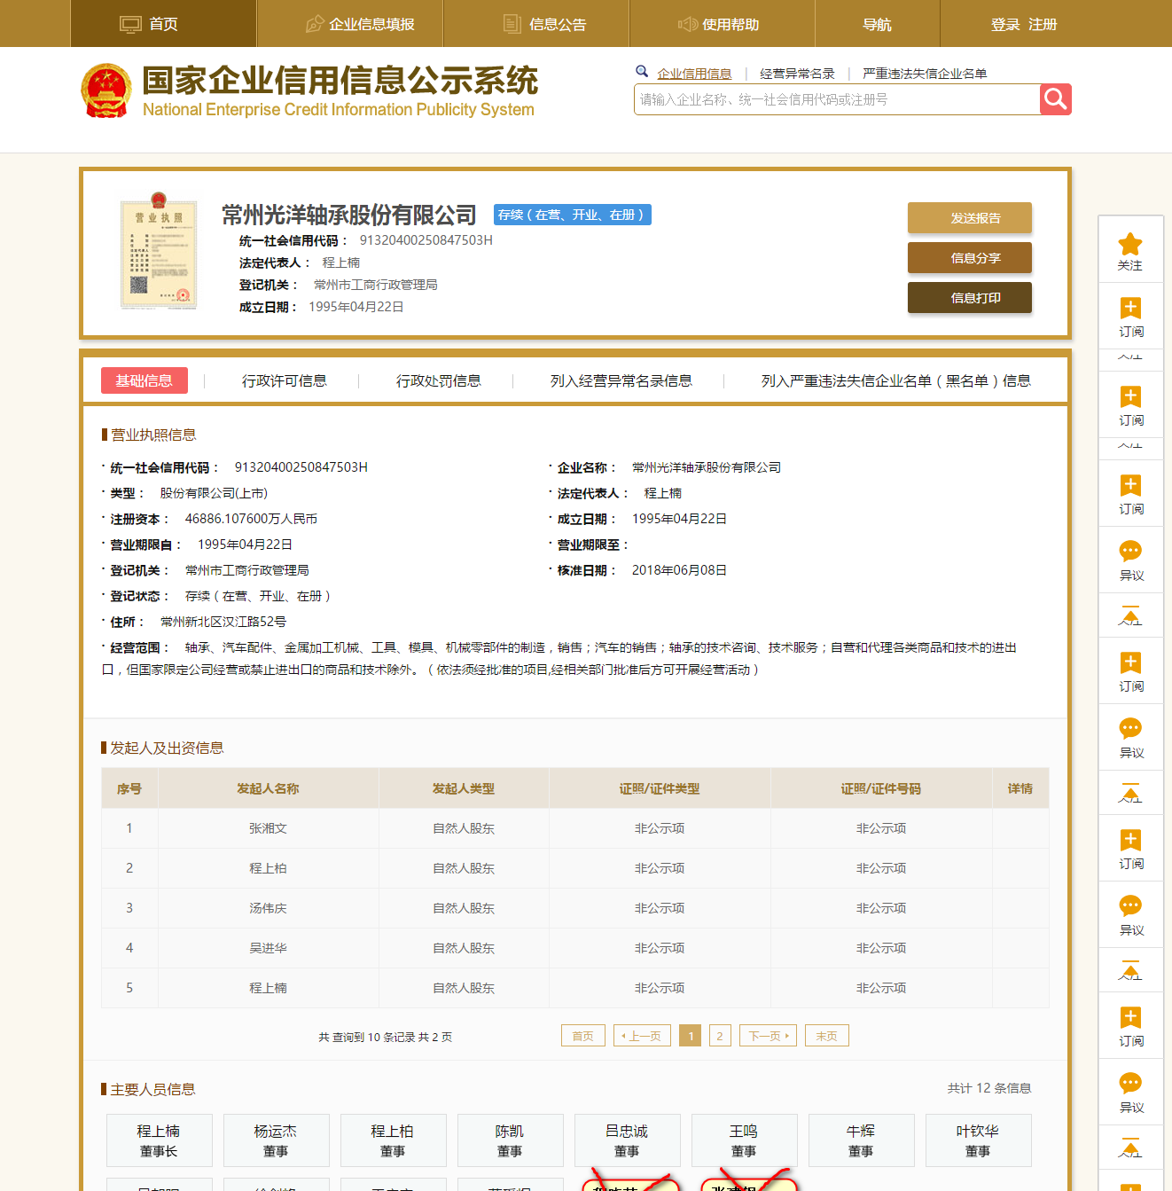
Task: Click the 信息公告 announcements document icon
Action: 512,24
